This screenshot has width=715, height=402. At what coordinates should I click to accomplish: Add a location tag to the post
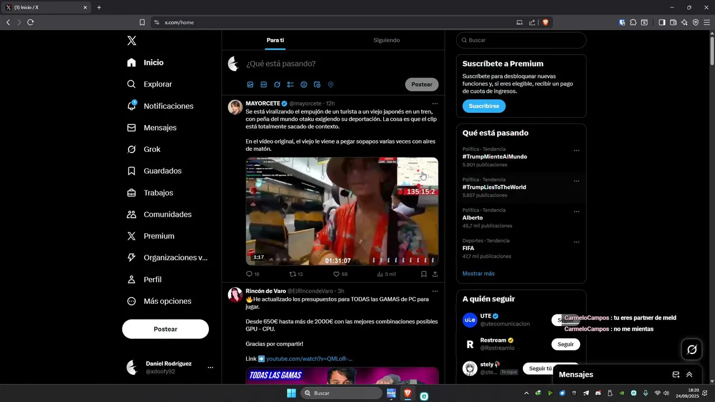[331, 84]
